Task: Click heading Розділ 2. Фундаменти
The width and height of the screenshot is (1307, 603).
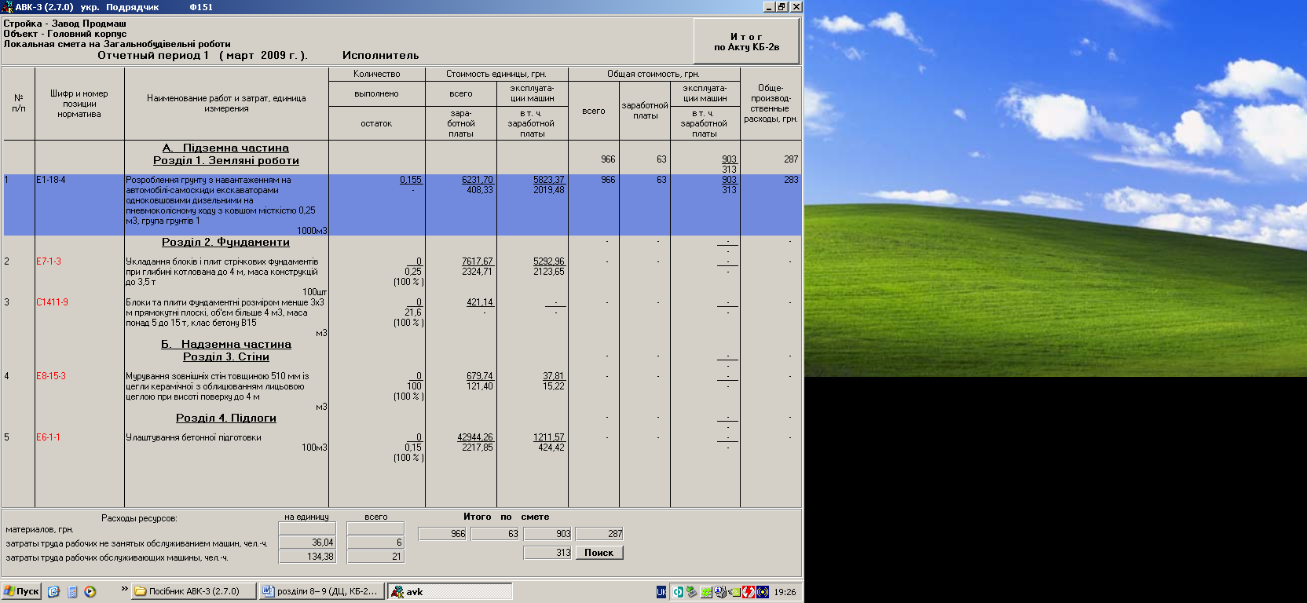Action: tap(226, 242)
